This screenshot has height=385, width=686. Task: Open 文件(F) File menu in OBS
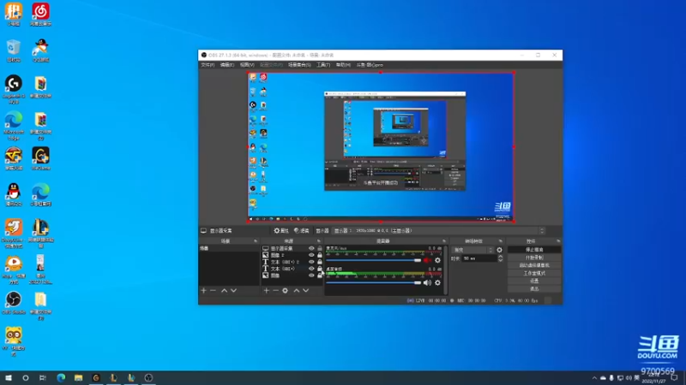[208, 65]
